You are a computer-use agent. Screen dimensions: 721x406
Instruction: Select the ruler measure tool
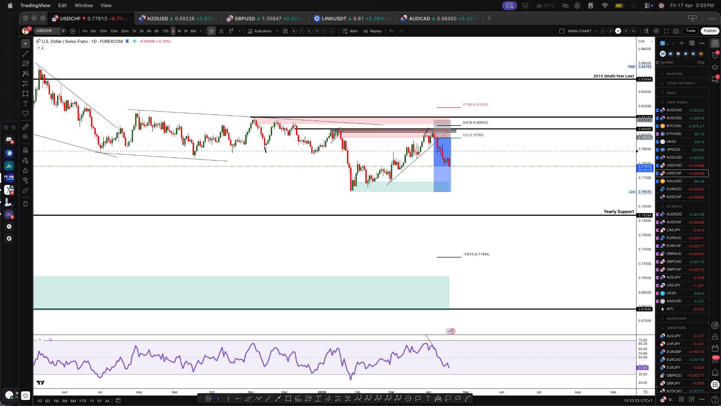coord(26,127)
